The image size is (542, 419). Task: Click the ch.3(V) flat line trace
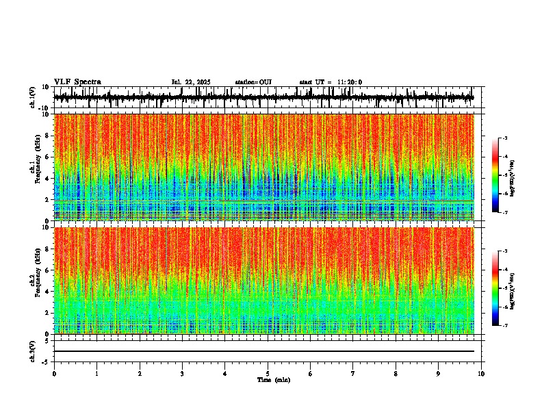pos(263,351)
